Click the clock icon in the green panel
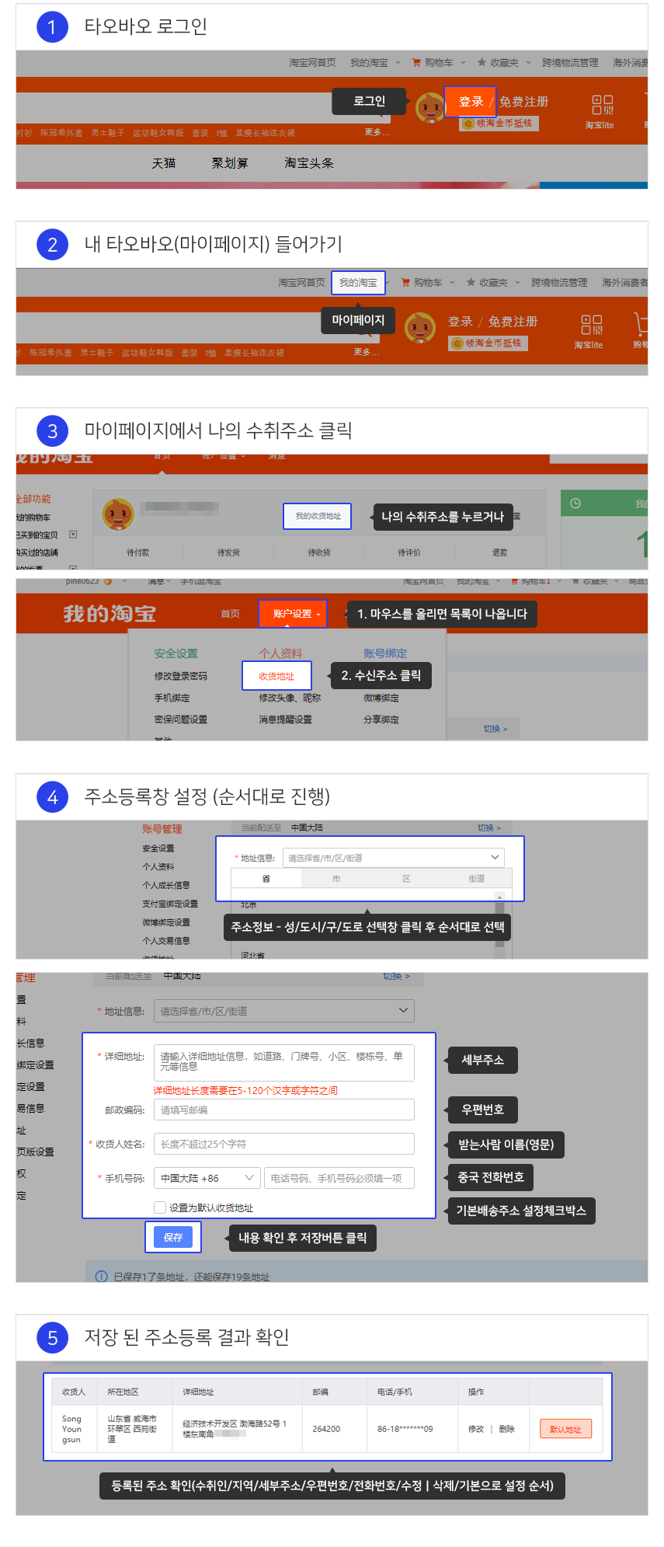 click(575, 503)
